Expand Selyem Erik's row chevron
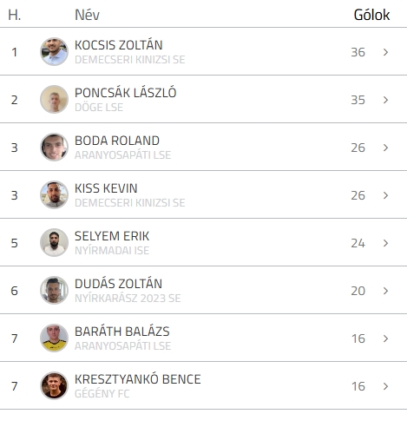 click(x=385, y=243)
